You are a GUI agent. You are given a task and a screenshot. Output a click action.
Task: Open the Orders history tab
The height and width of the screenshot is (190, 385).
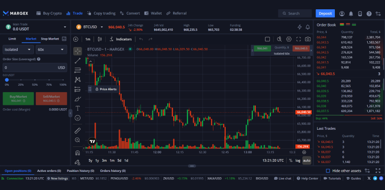point(113,171)
